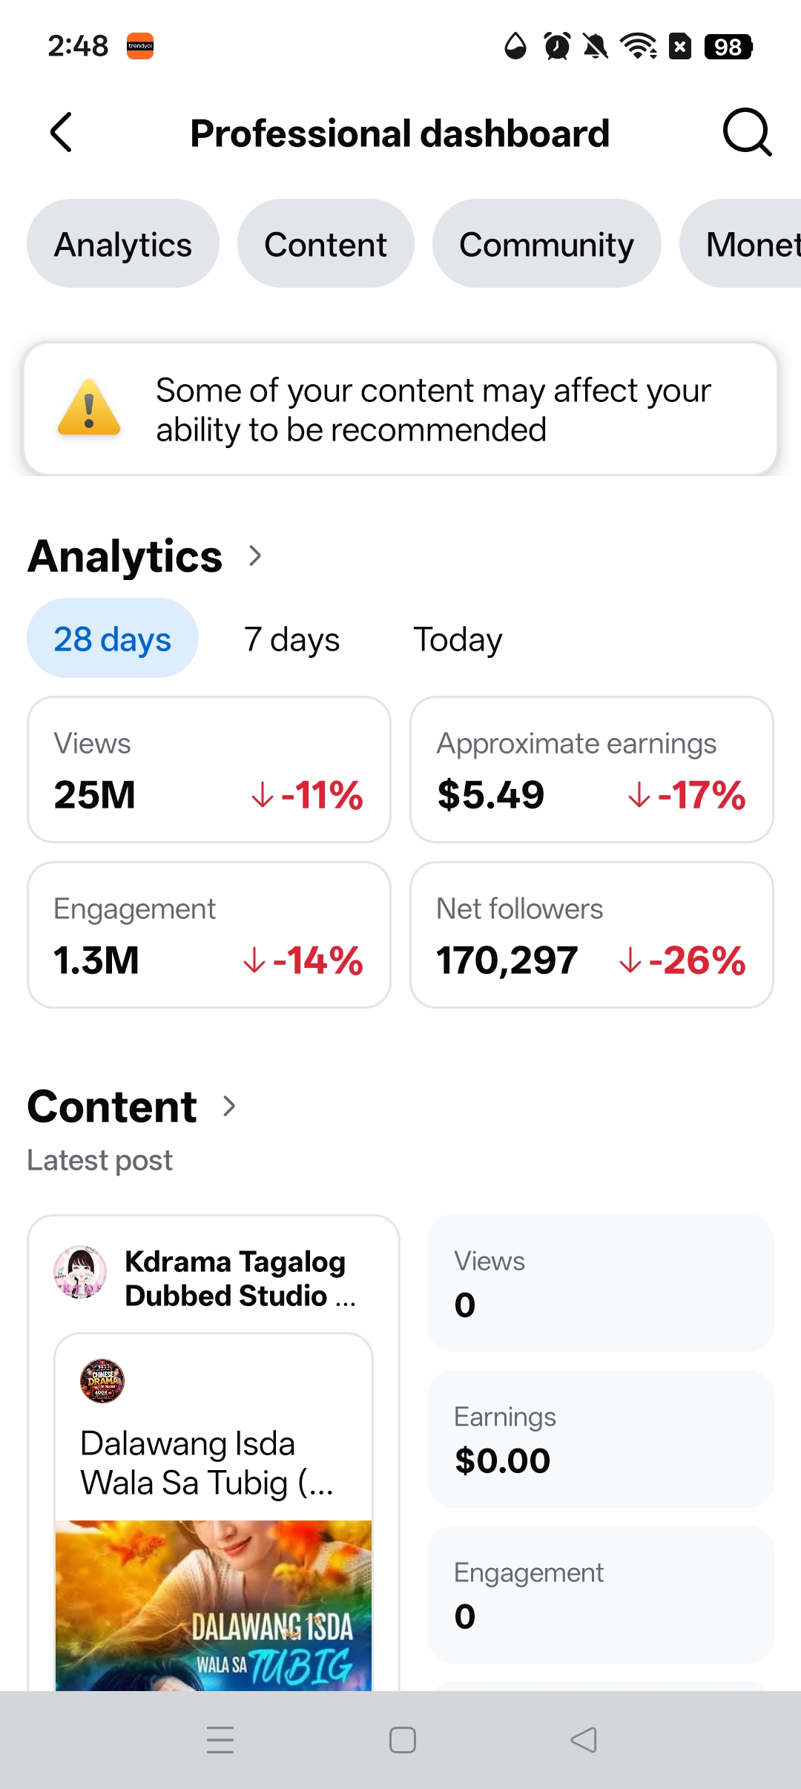Image resolution: width=801 pixels, height=1789 pixels.
Task: Open Dalawang Isda Wala Sa Tubig thumbnail
Action: click(x=214, y=1605)
